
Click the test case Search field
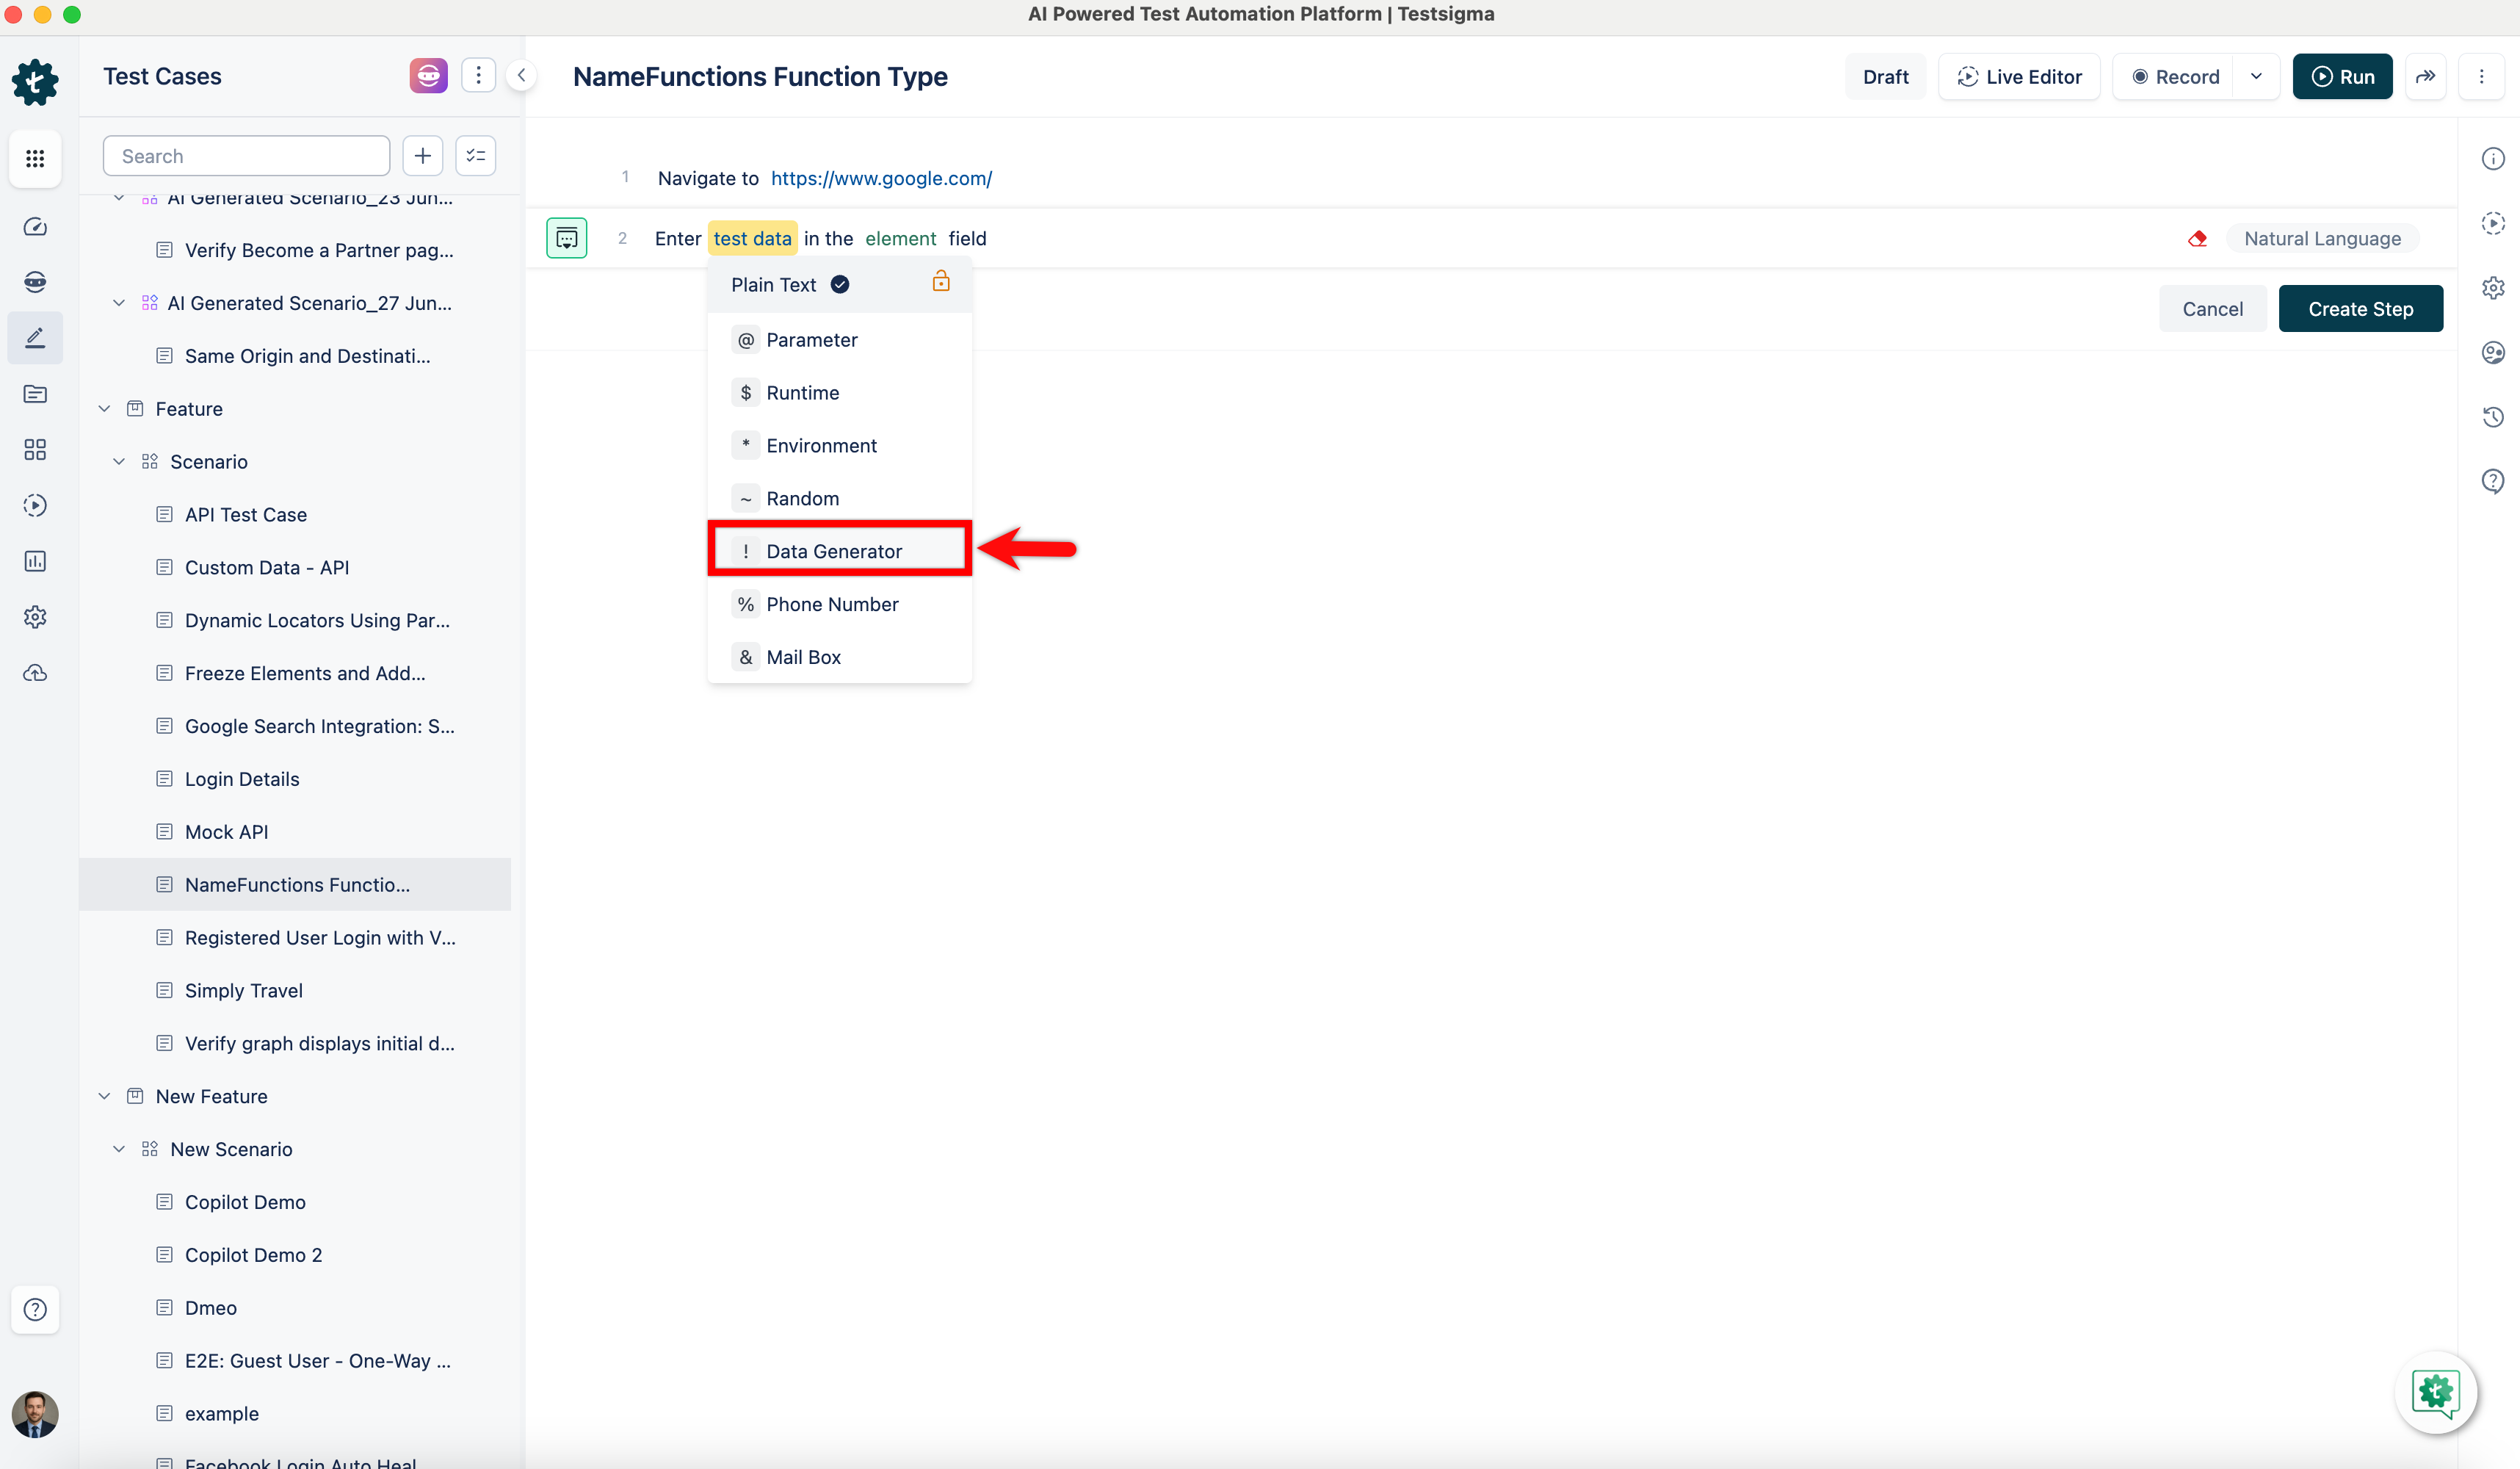246,156
